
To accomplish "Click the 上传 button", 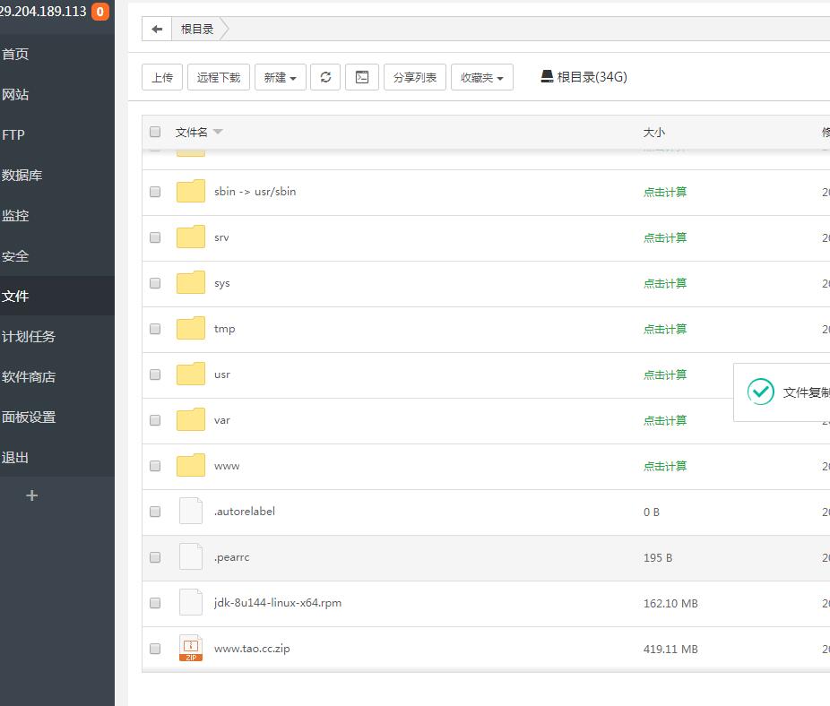I will click(162, 77).
